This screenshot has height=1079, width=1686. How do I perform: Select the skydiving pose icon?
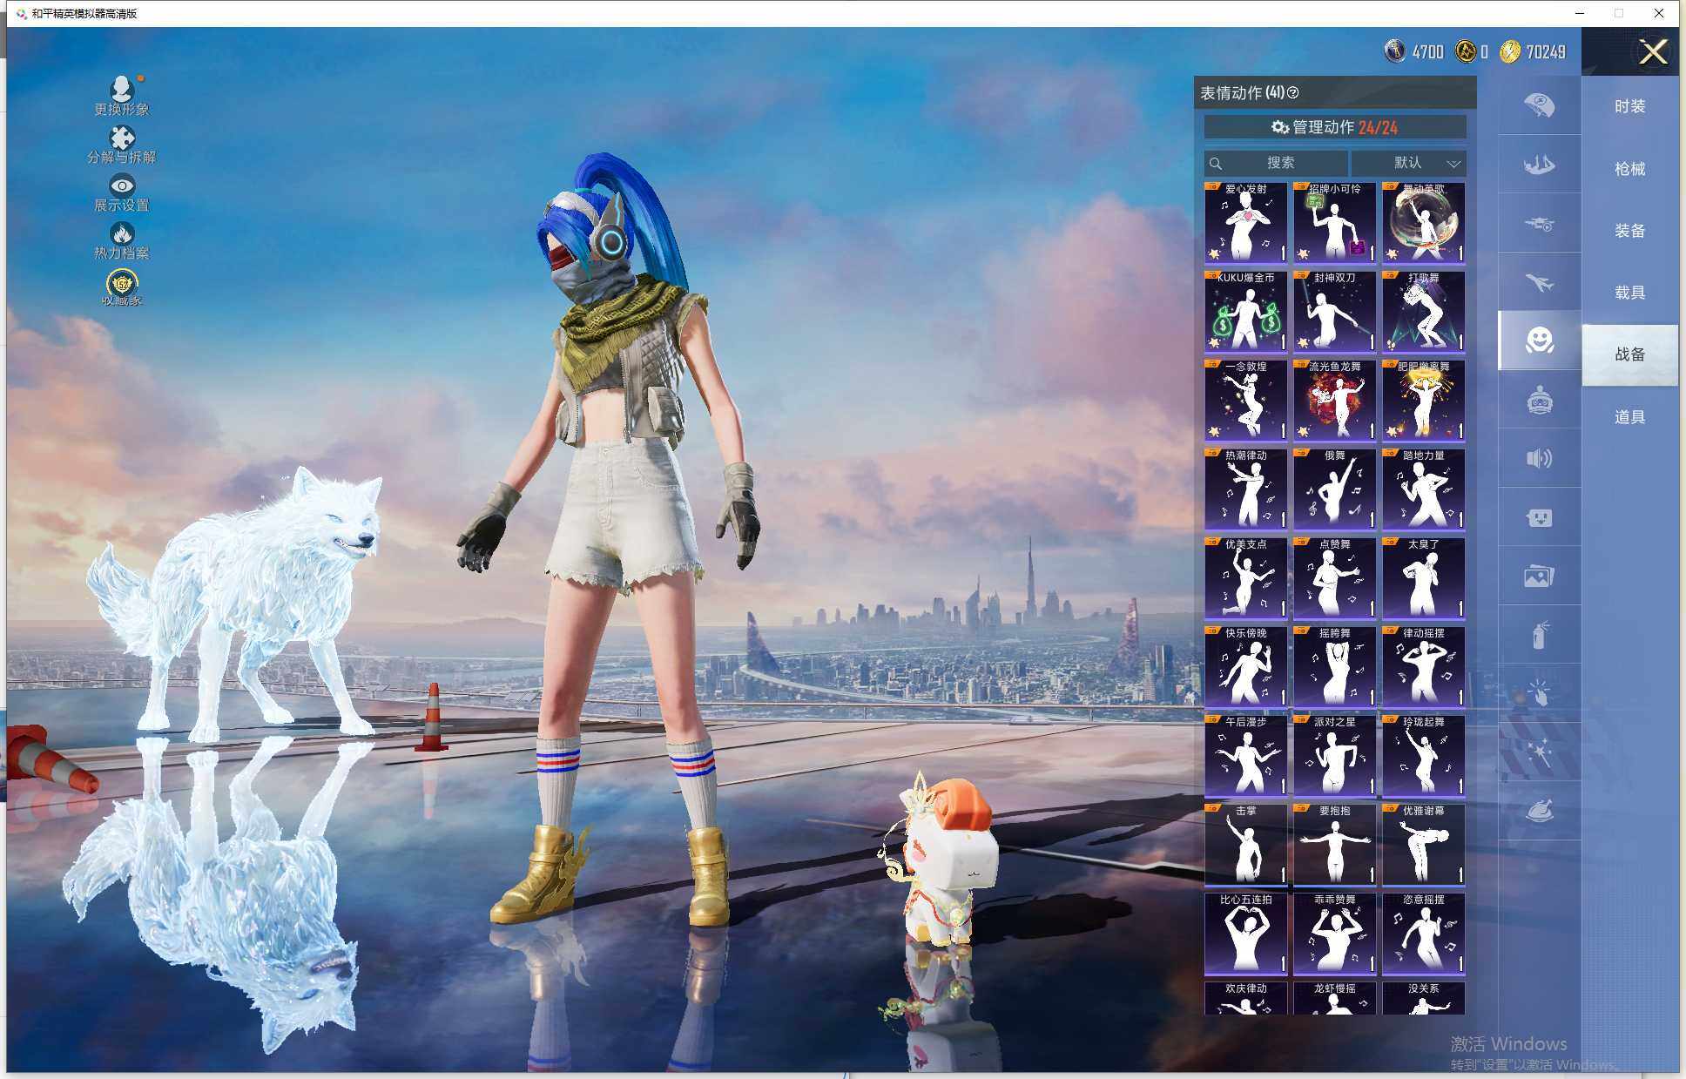(x=1539, y=164)
